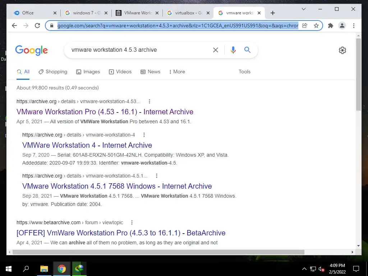The width and height of the screenshot is (368, 276).
Task: Click the Chrome taskbar icon
Action: (61, 269)
